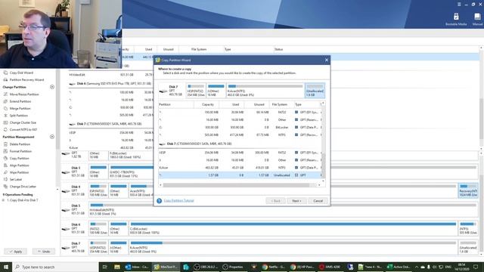Screen dimensions: 484x272
Task: Select J:(Other) block in wizard disk map
Action: (x=216, y=91)
